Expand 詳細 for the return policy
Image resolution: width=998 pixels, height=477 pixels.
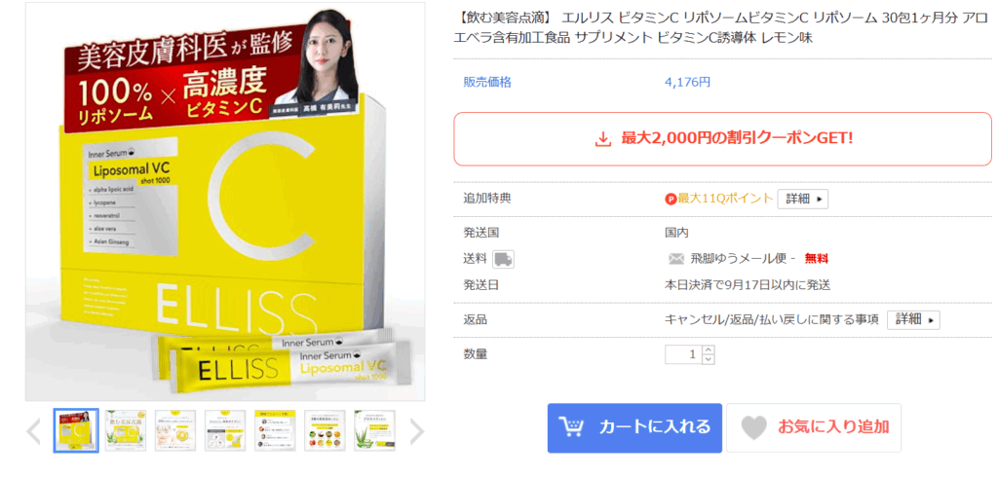pos(913,319)
